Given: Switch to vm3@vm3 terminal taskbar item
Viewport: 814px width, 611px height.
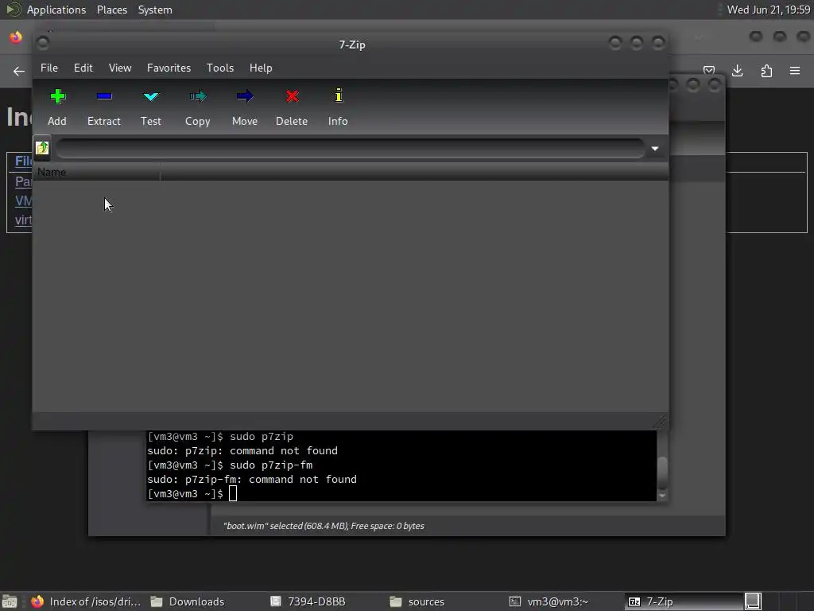Looking at the screenshot, I should (548, 601).
